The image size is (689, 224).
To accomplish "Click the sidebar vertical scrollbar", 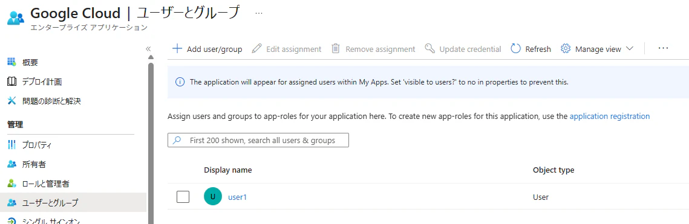I will coord(151,142).
